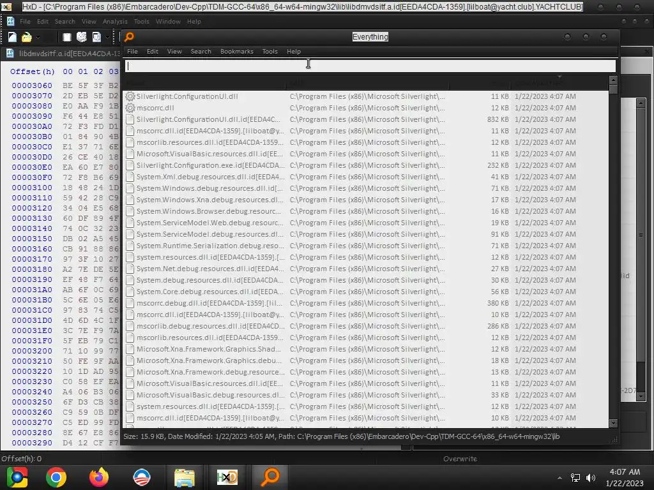
Task: Open File Explorer from the taskbar
Action: (x=185, y=477)
